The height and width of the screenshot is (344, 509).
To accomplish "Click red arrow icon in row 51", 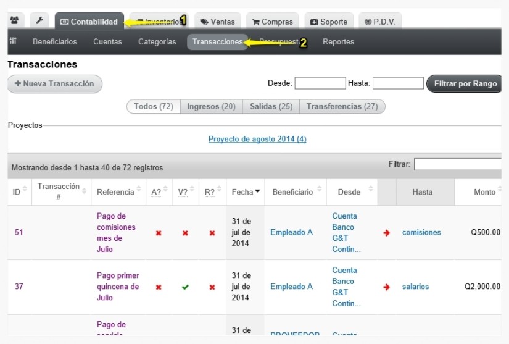I will click(x=386, y=233).
